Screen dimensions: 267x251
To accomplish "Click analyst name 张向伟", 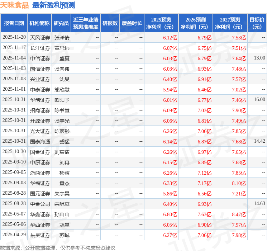I will (62, 69).
